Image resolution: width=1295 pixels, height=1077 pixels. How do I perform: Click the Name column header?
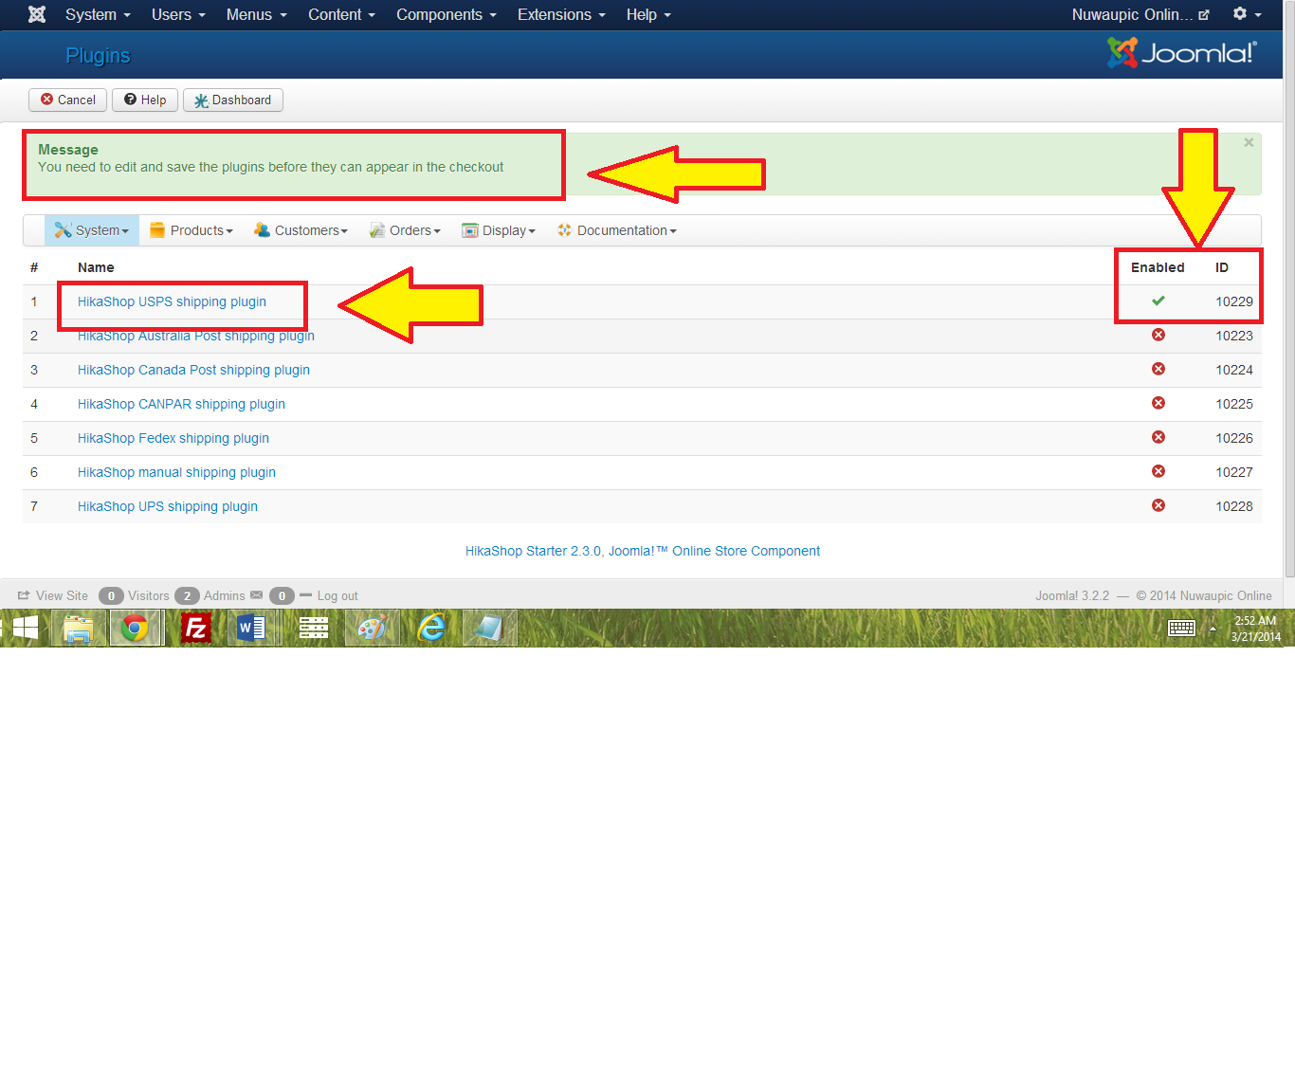(x=96, y=267)
